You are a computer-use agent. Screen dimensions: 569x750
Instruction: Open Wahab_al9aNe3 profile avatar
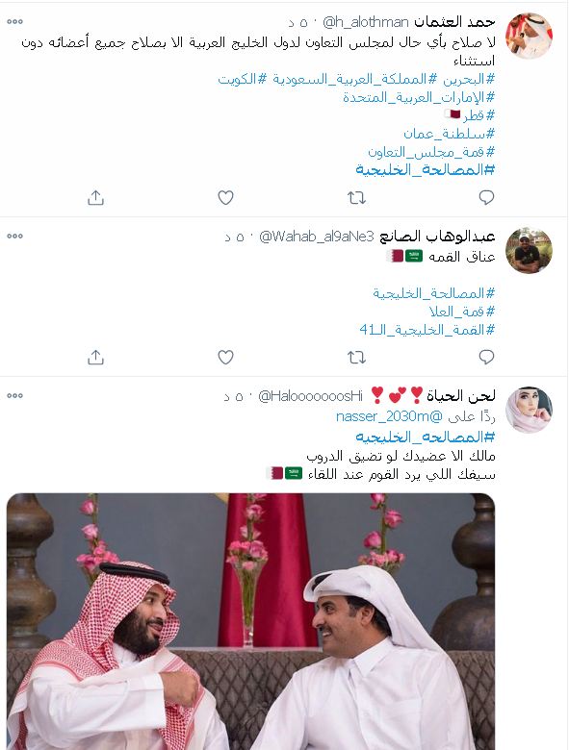(x=530, y=250)
